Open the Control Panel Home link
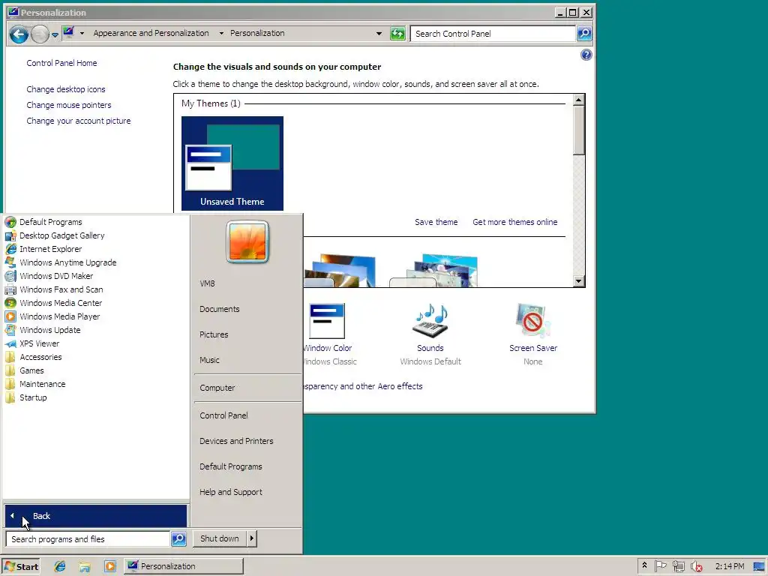This screenshot has height=576, width=768. tap(61, 63)
